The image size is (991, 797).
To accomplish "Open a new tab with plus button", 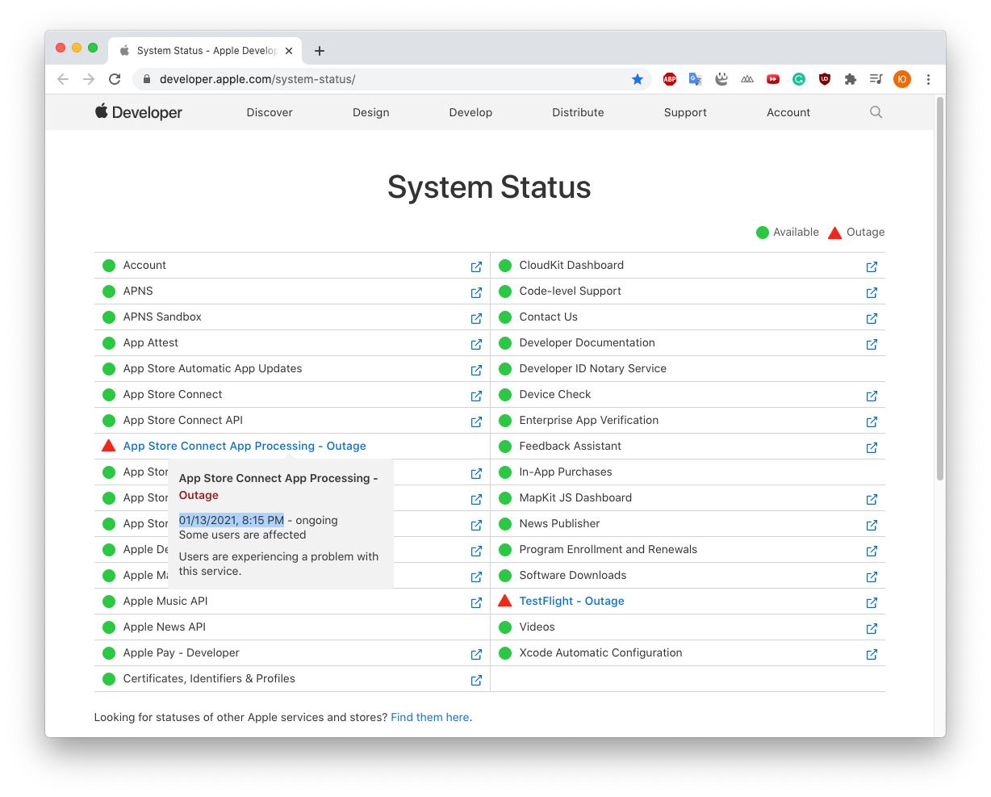I will coord(320,51).
